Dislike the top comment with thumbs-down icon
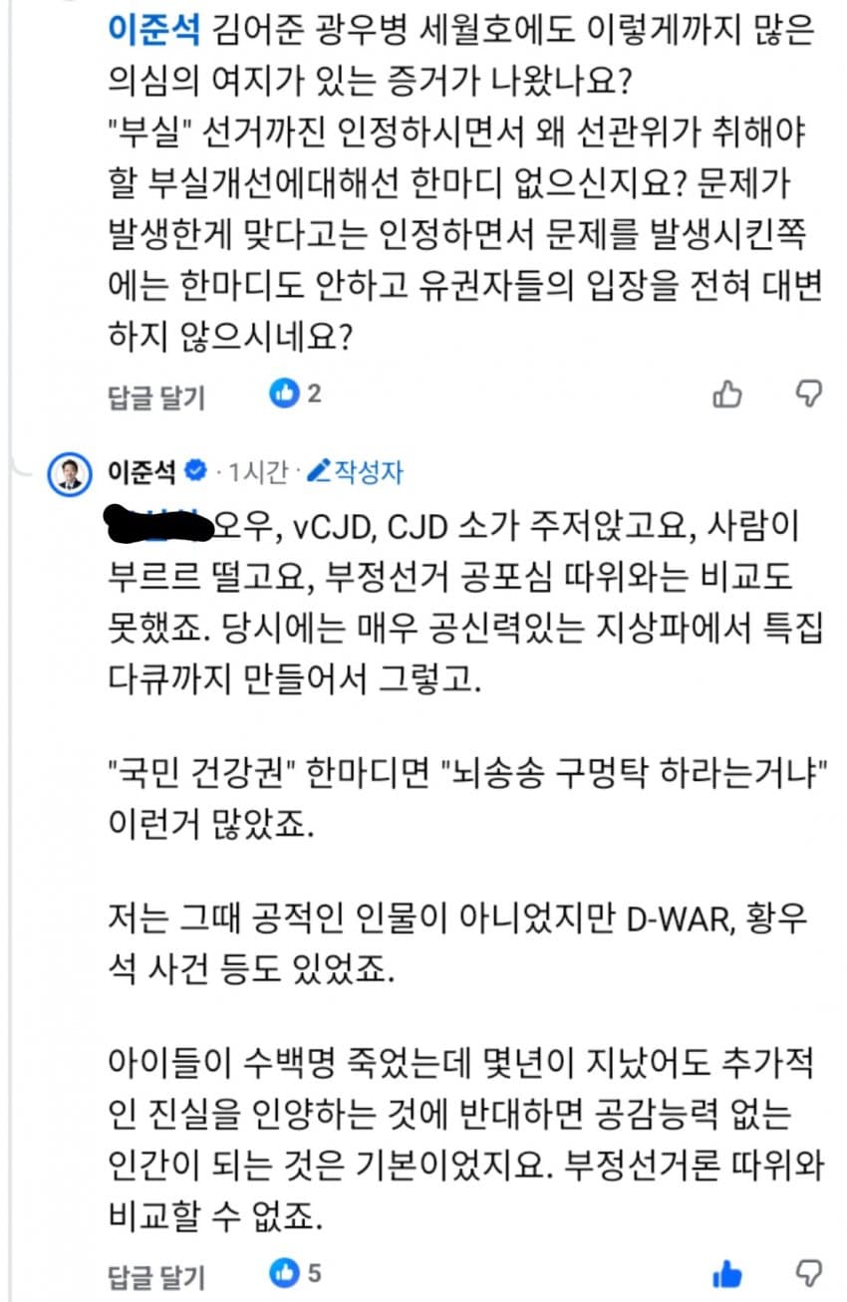The image size is (847, 1302). [808, 393]
